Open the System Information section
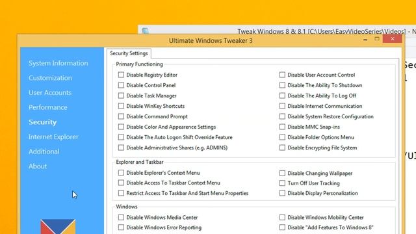 coord(58,63)
